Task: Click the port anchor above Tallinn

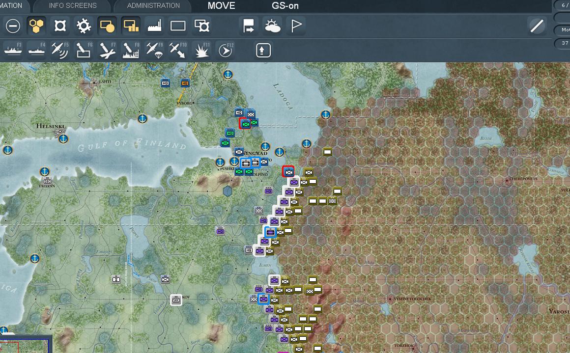Action: 44,171
